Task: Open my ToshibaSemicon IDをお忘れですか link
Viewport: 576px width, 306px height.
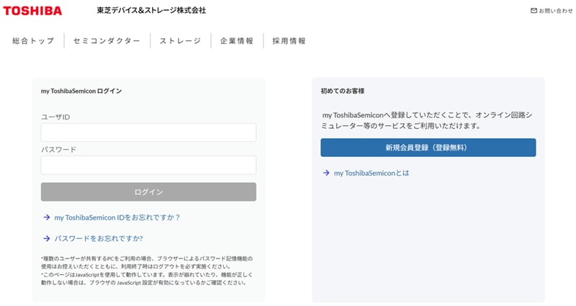Action: (x=117, y=217)
